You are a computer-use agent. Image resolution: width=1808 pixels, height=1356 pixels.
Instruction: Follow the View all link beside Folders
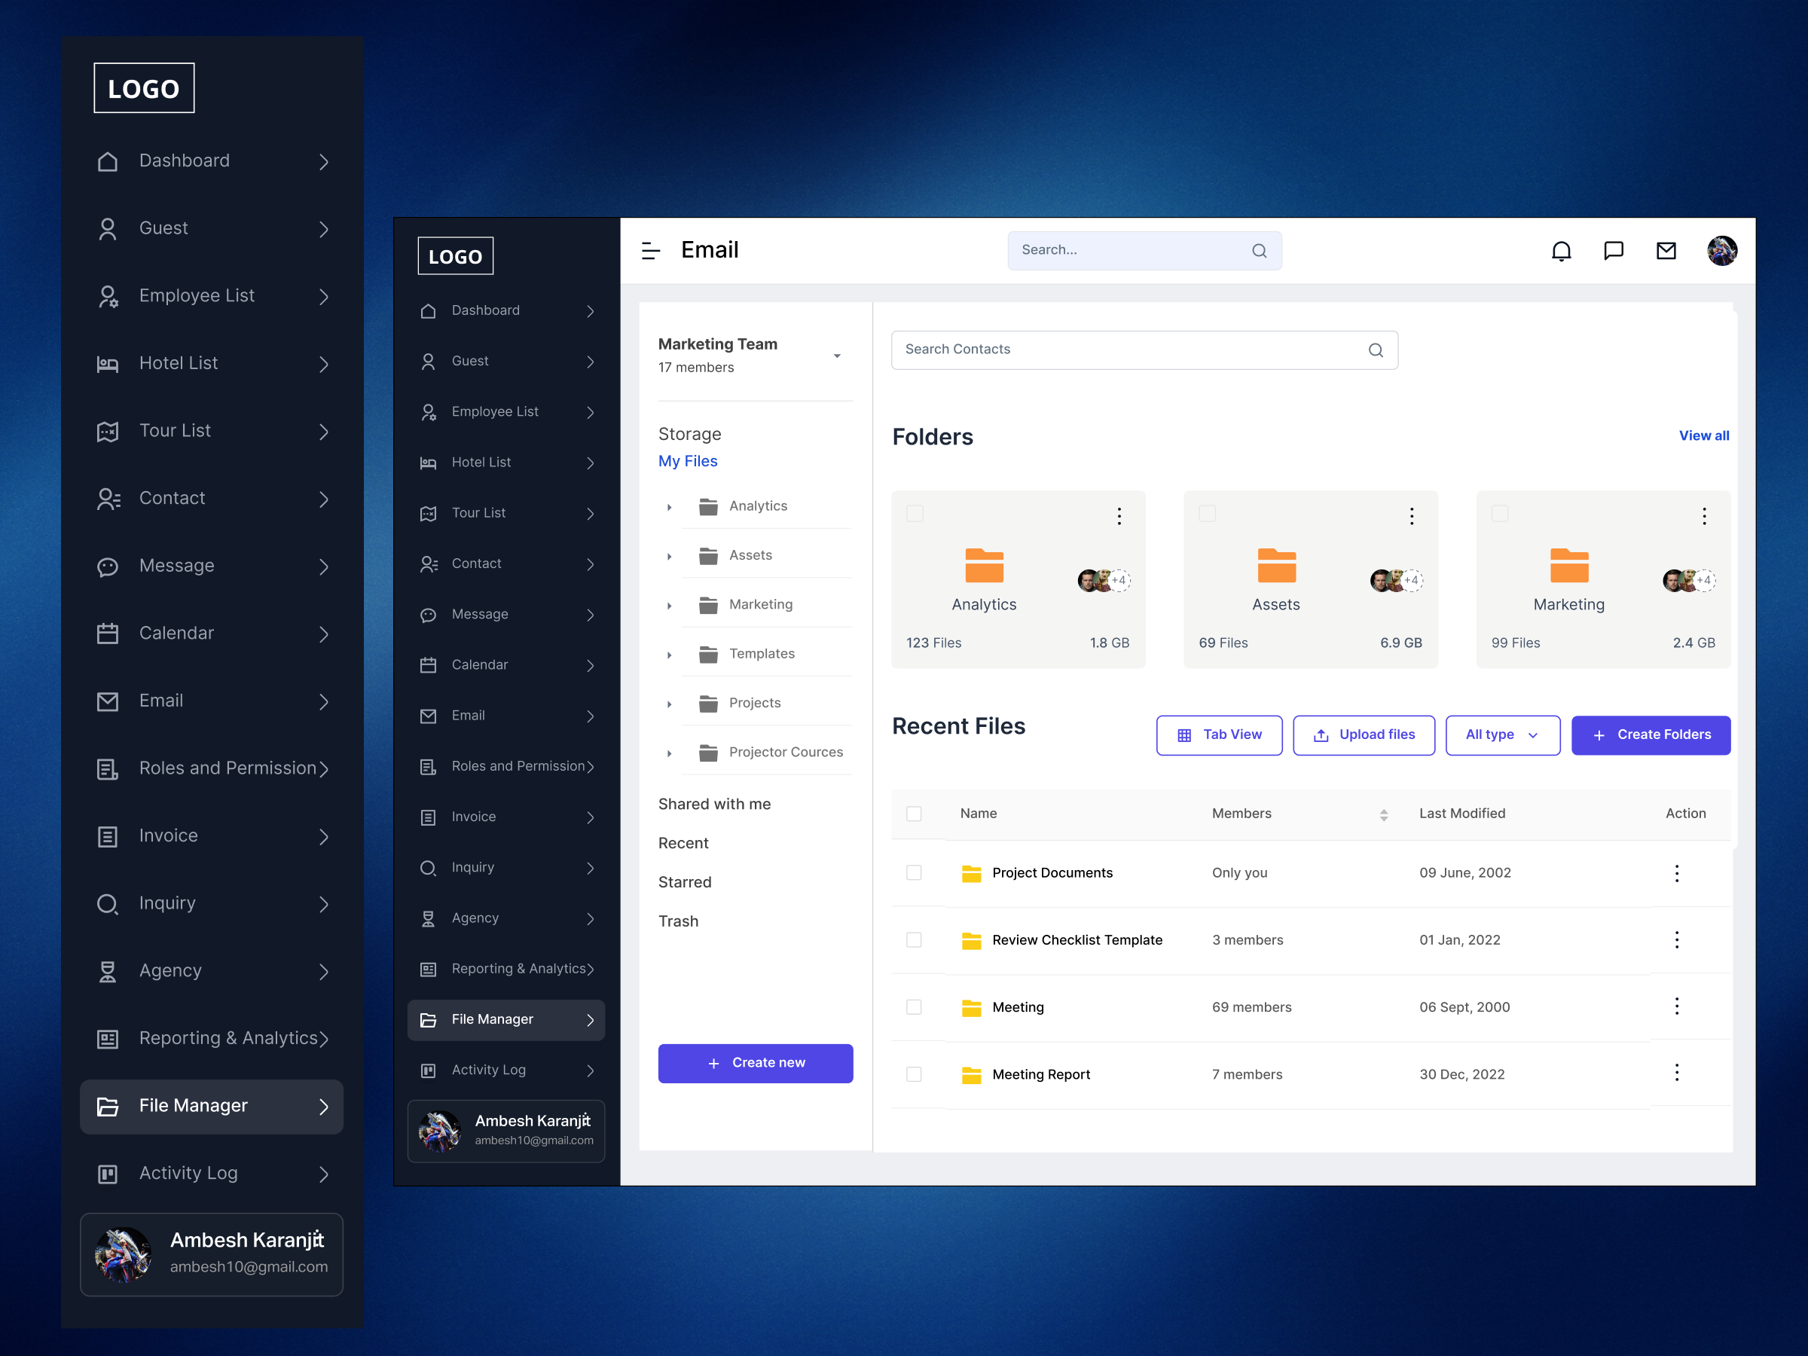[1703, 435]
